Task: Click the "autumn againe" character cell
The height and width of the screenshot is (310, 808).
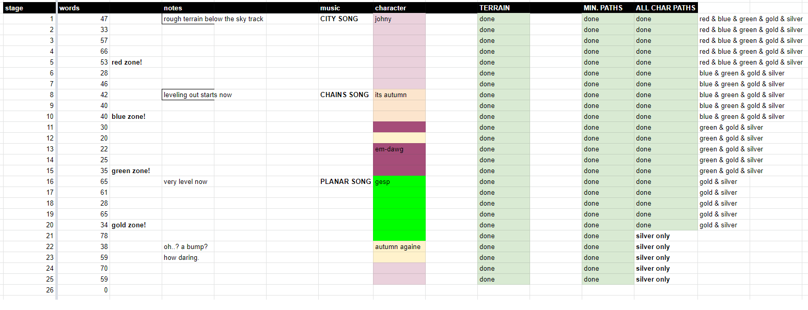Action: 399,247
